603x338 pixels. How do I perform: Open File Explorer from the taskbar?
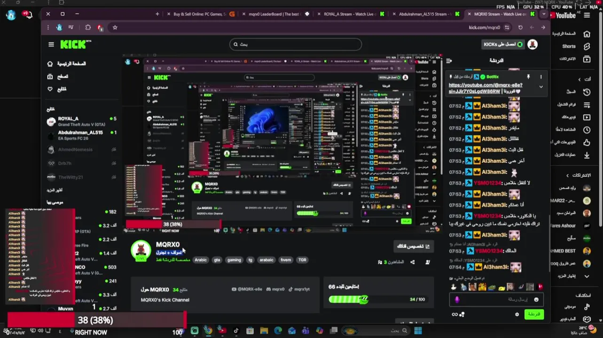pyautogui.click(x=264, y=331)
